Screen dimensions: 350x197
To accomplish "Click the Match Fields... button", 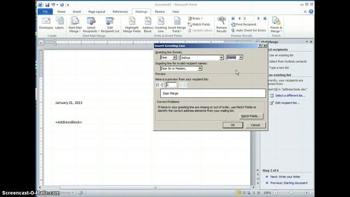I will click(x=251, y=116).
